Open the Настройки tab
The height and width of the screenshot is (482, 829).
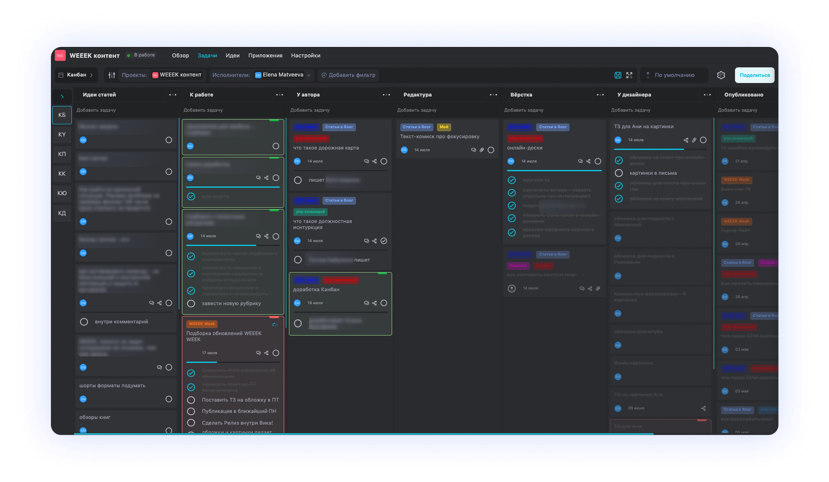point(305,56)
